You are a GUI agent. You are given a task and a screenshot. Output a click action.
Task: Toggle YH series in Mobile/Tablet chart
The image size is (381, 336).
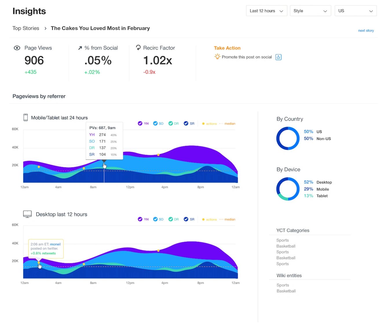coord(140,123)
